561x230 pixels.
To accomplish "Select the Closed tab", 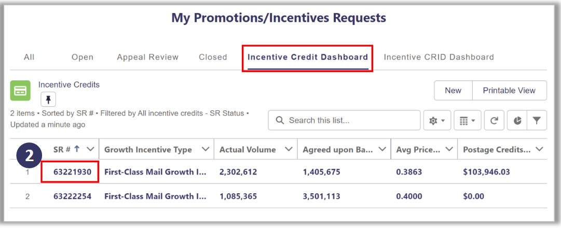I will pos(213,57).
